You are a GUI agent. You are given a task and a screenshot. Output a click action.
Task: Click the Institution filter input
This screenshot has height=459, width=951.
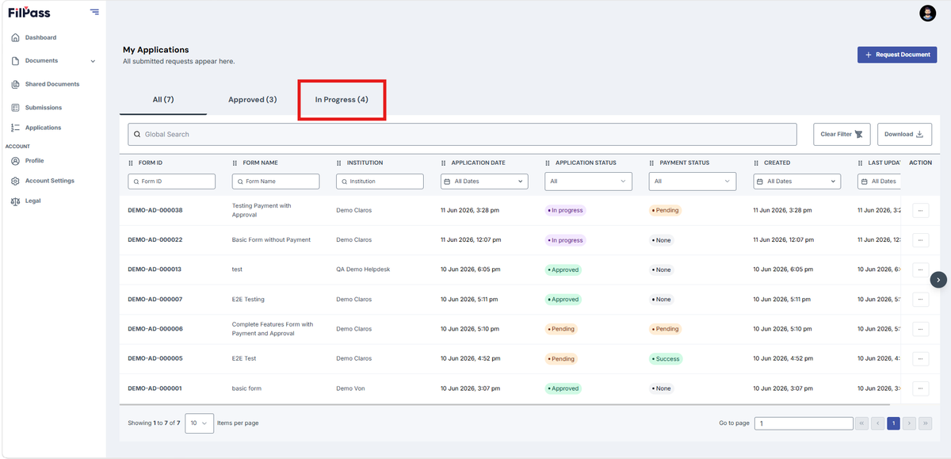[x=380, y=182]
